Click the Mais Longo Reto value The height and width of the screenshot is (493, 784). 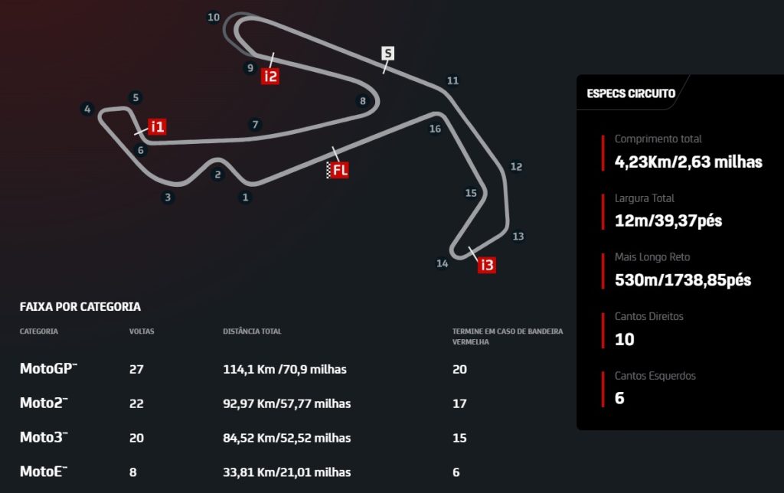(x=683, y=280)
